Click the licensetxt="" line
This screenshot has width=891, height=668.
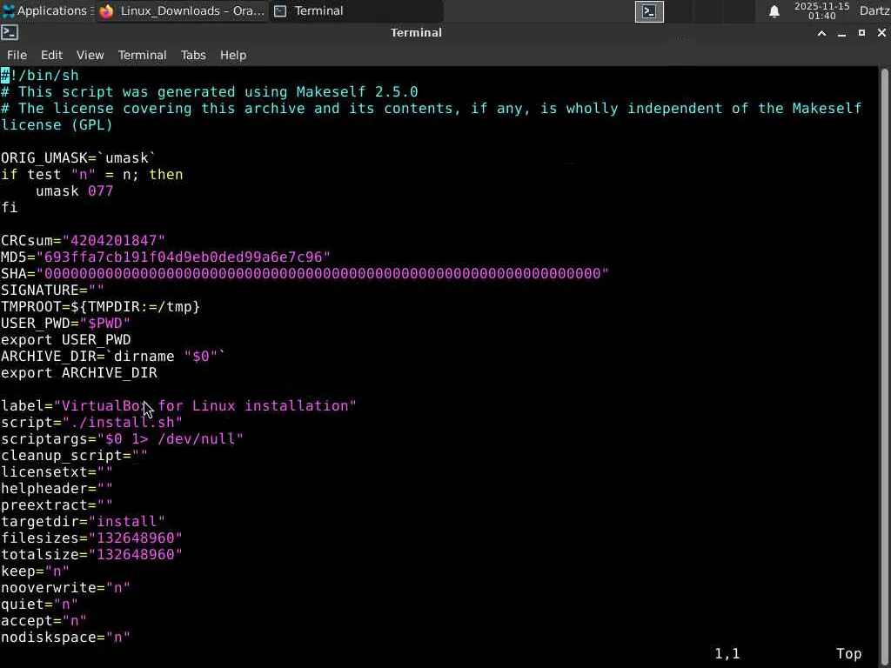tap(57, 471)
